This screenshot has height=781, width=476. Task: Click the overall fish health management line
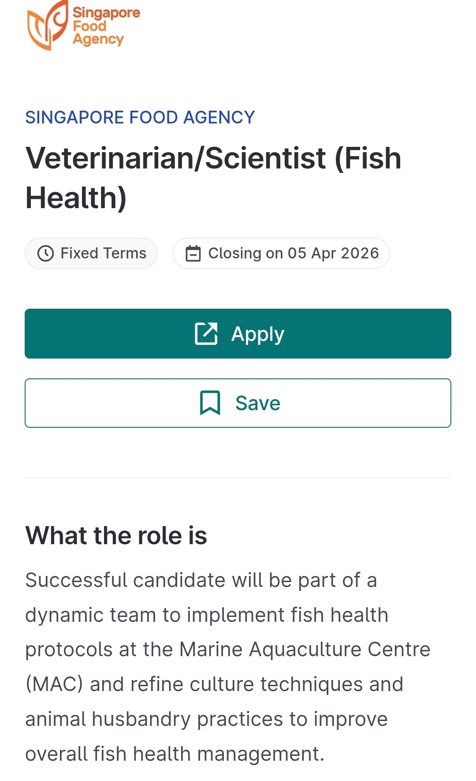coord(175,754)
